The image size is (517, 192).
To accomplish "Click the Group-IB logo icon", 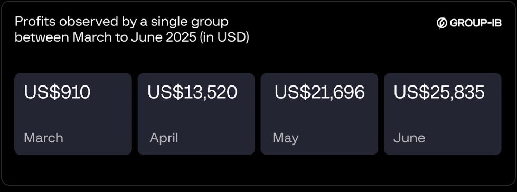I will [x=441, y=23].
